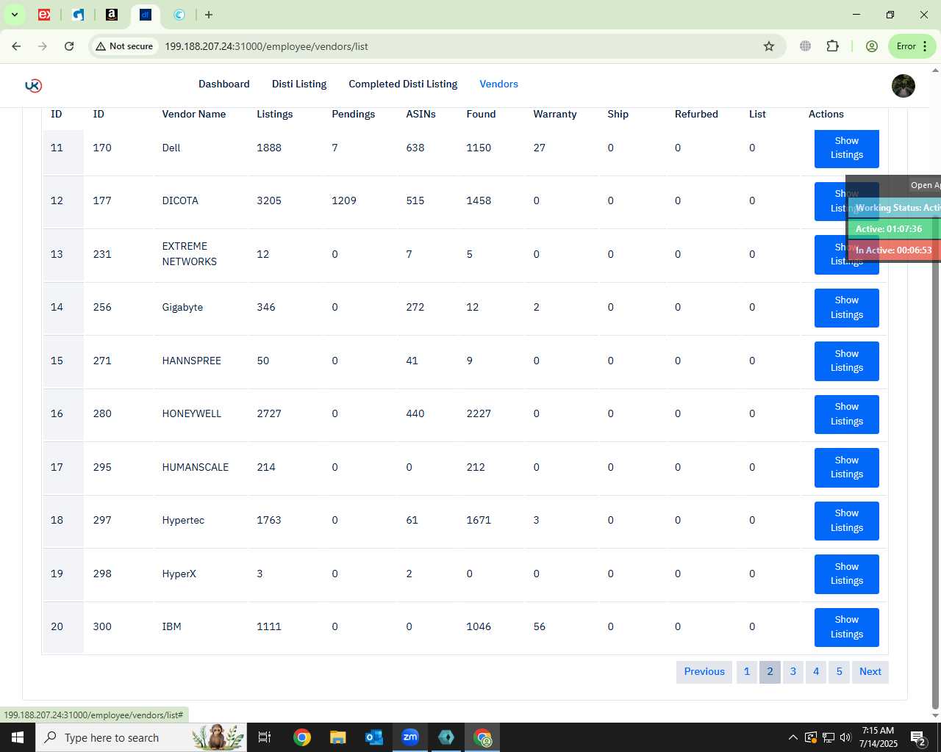This screenshot has height=752, width=941.
Task: Click the Not secure site info chip
Action: click(124, 46)
